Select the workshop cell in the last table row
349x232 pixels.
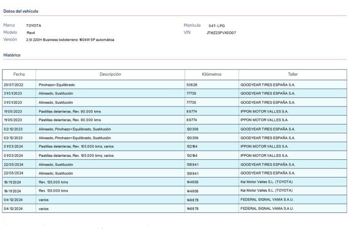pyautogui.click(x=267, y=208)
